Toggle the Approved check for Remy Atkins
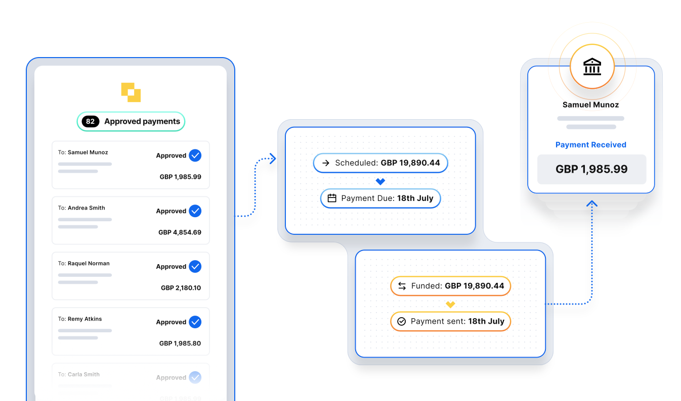The image size is (681, 401). click(195, 322)
